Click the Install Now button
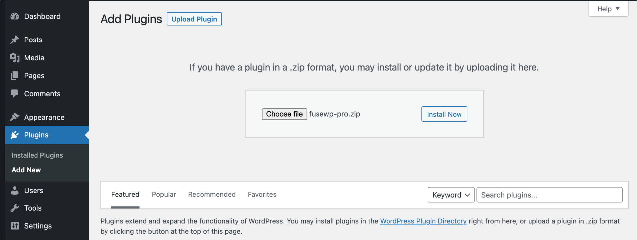 (444, 114)
